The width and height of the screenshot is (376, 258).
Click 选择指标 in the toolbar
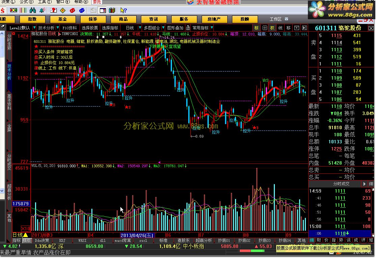(x=110, y=28)
